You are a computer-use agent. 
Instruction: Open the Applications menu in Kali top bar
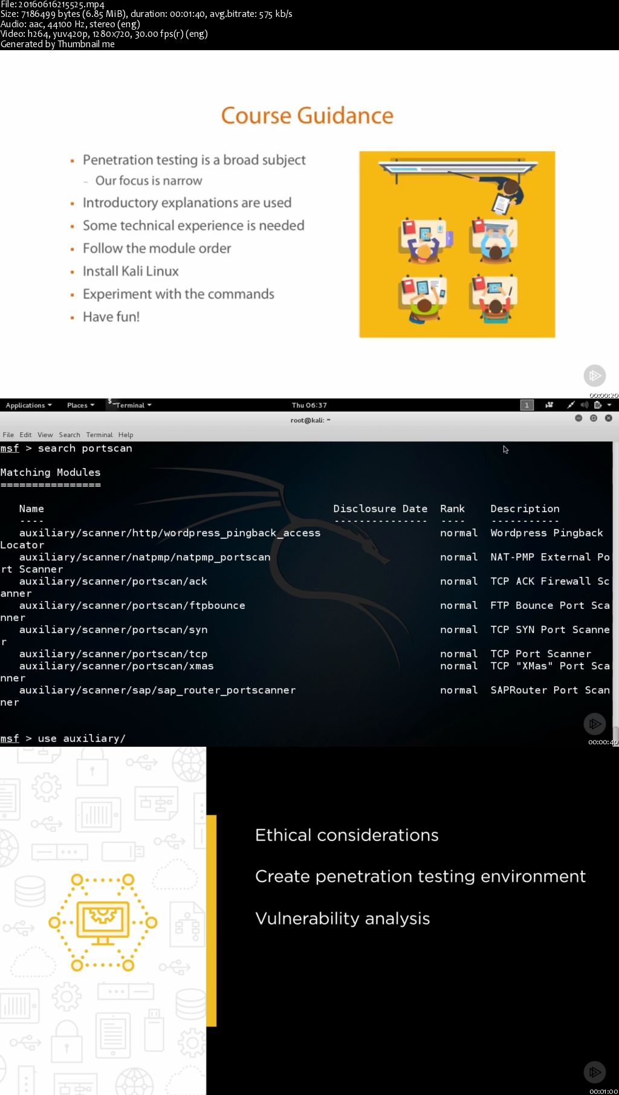[x=28, y=405]
